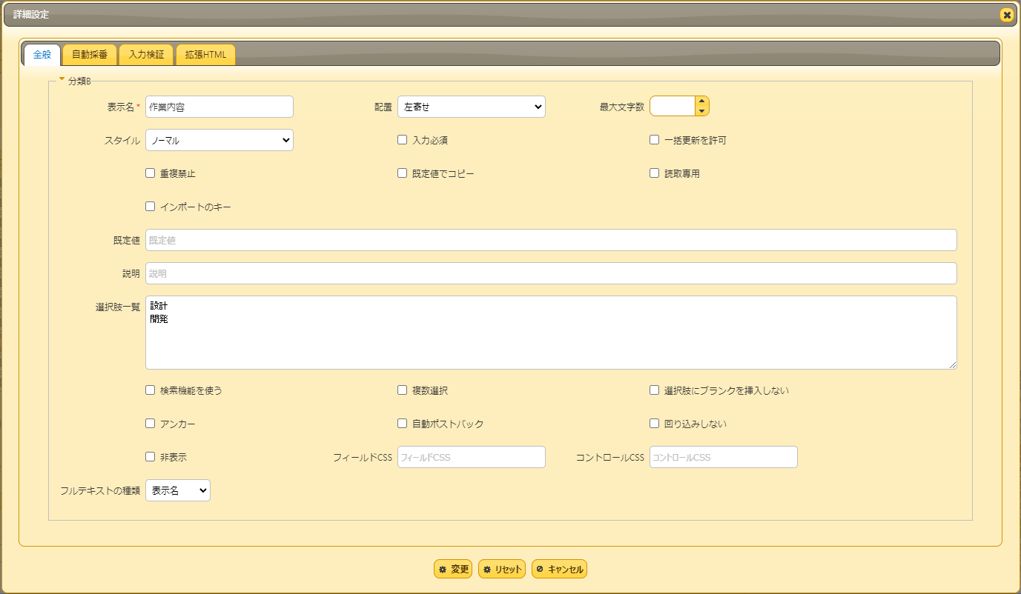Toggle the 自動ポストバック checkbox
Image resolution: width=1021 pixels, height=594 pixels.
[x=403, y=424]
